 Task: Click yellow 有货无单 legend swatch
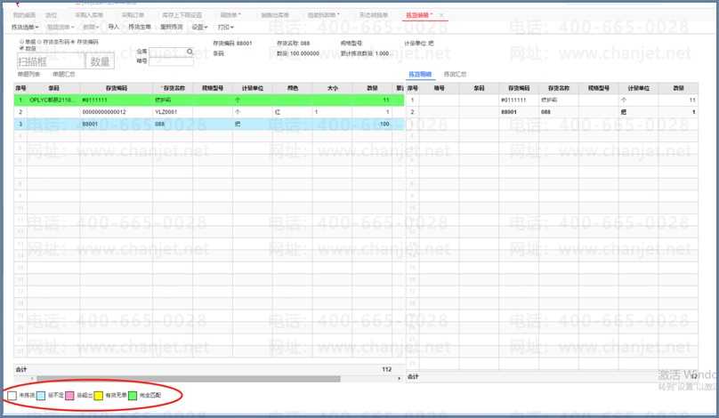(x=99, y=395)
